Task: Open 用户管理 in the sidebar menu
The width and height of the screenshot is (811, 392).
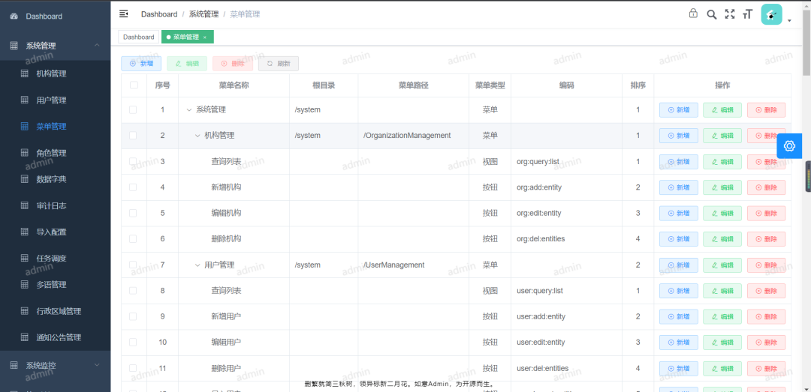Action: click(51, 100)
